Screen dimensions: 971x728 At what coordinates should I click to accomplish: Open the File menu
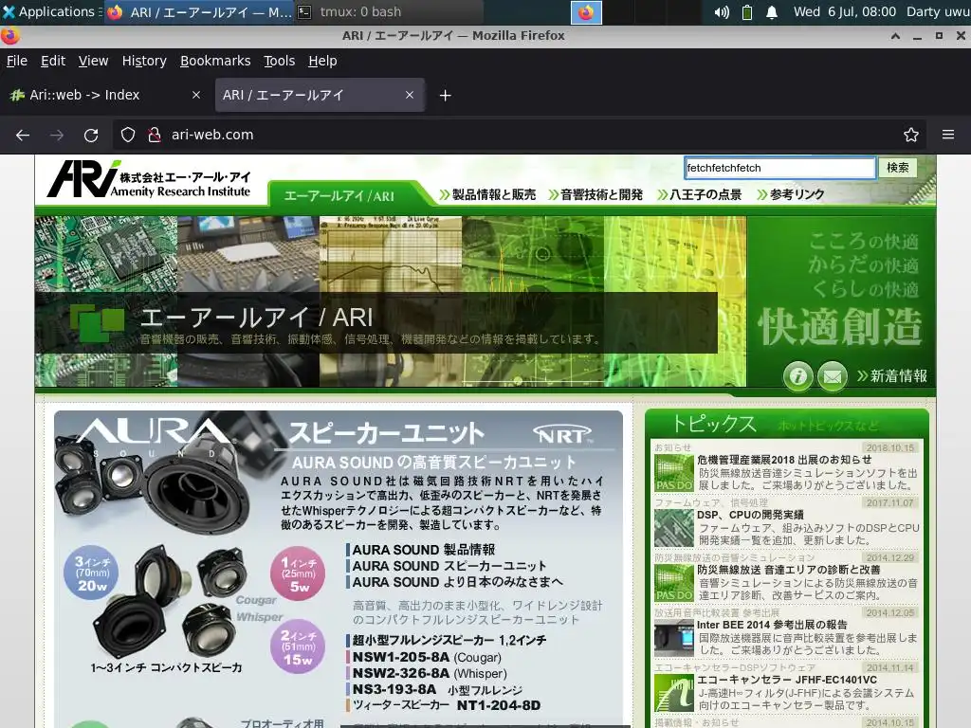[x=17, y=61]
